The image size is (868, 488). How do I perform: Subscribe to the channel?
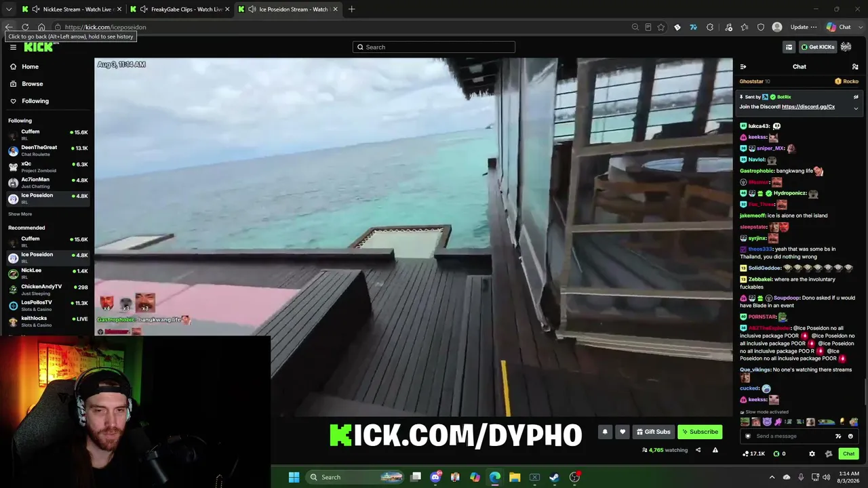tap(700, 432)
